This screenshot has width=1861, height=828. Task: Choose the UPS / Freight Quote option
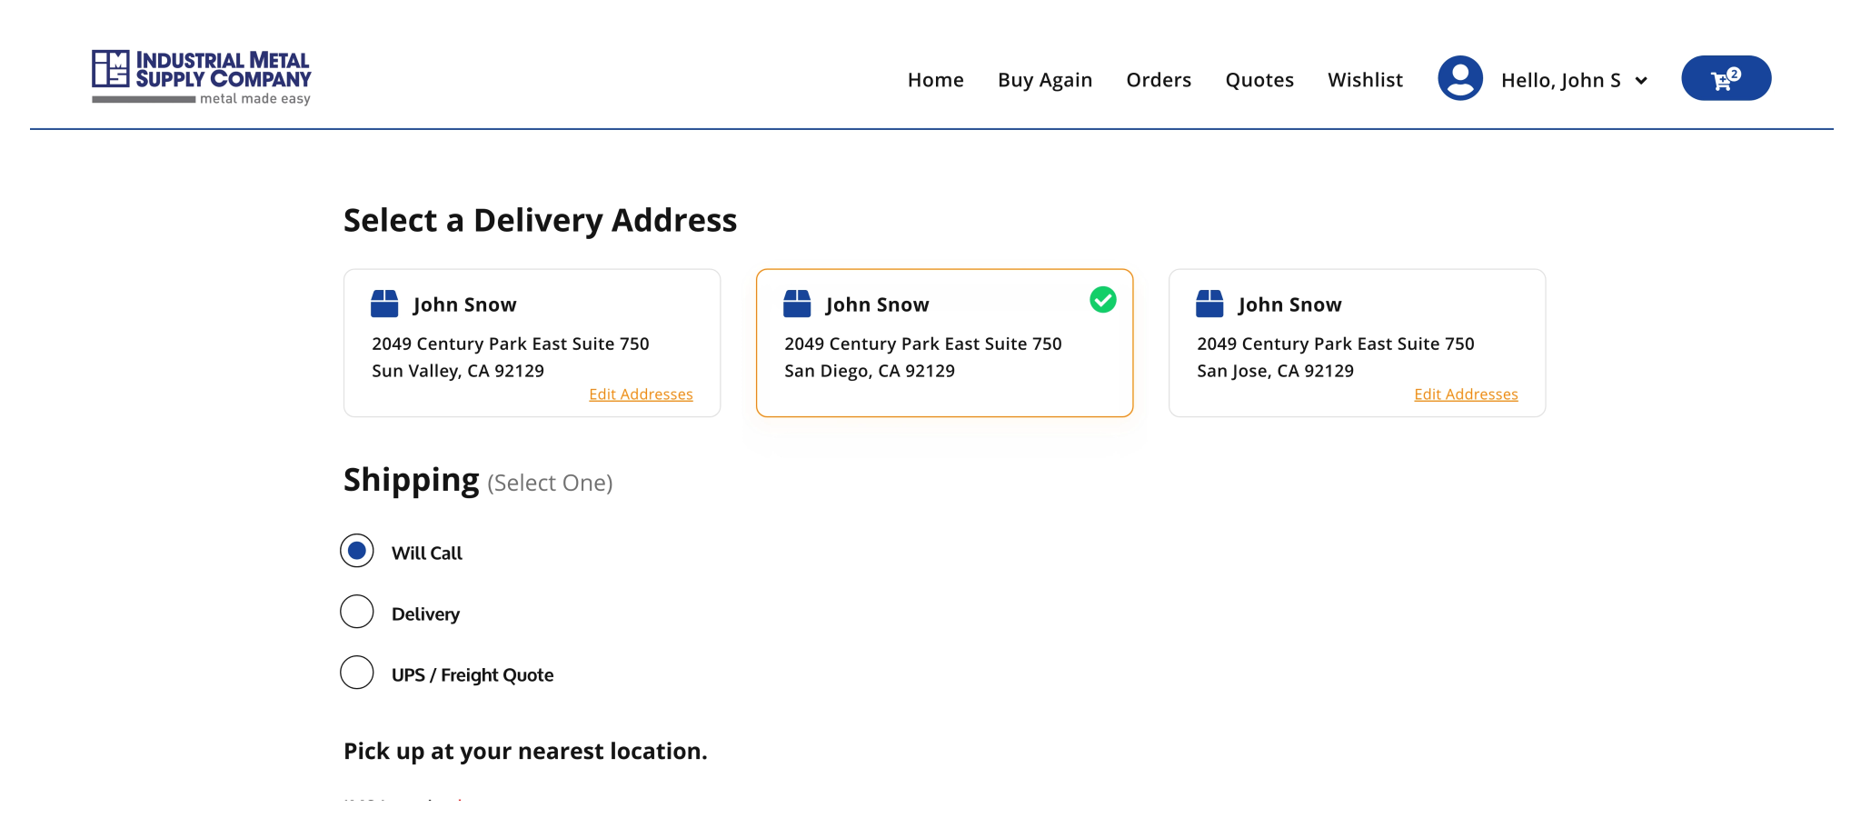point(357,673)
